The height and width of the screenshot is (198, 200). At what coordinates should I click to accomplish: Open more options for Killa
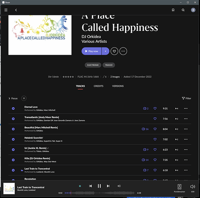tap(186, 160)
